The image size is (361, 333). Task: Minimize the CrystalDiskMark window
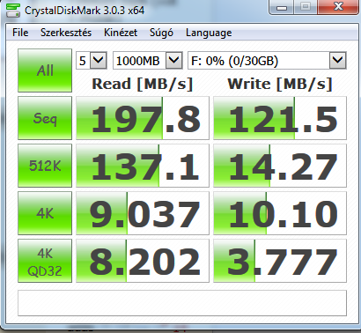tap(281, 7)
